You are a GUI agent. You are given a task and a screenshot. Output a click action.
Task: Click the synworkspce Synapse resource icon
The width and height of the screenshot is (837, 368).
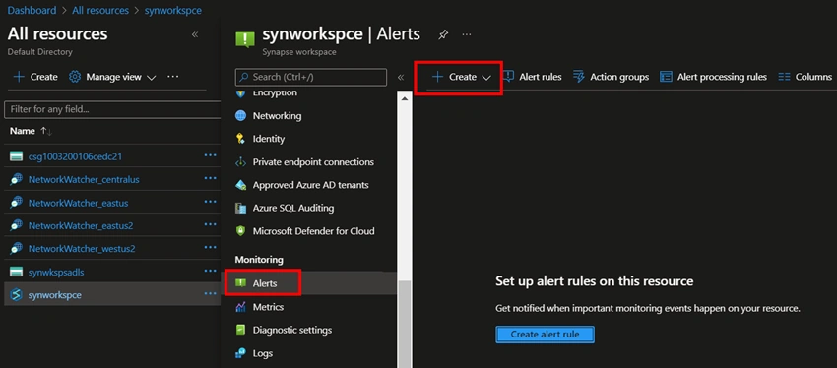(x=17, y=295)
